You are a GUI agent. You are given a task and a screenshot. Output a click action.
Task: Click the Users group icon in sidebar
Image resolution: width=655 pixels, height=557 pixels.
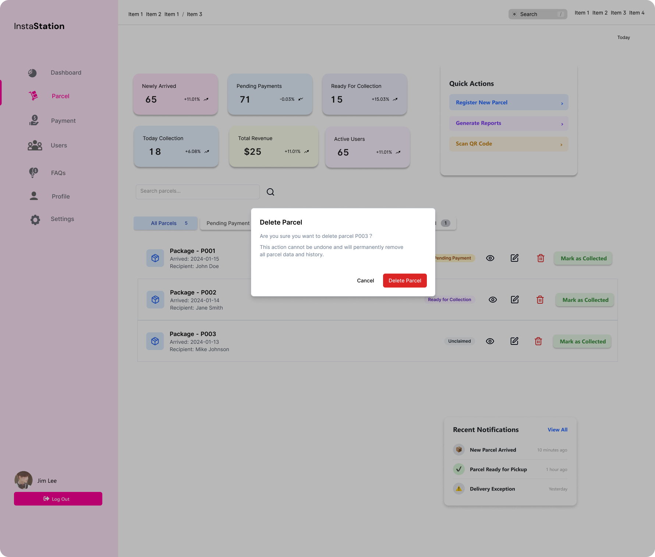(x=35, y=146)
